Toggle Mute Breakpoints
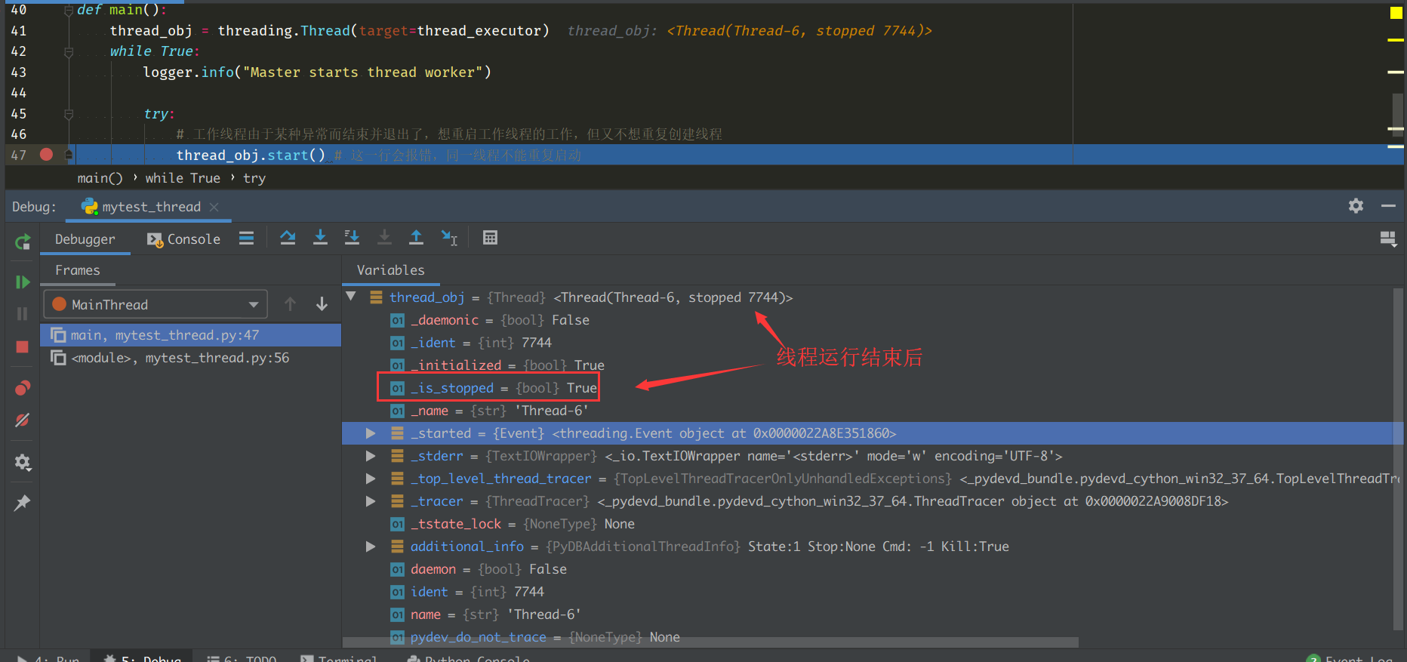 (x=23, y=420)
